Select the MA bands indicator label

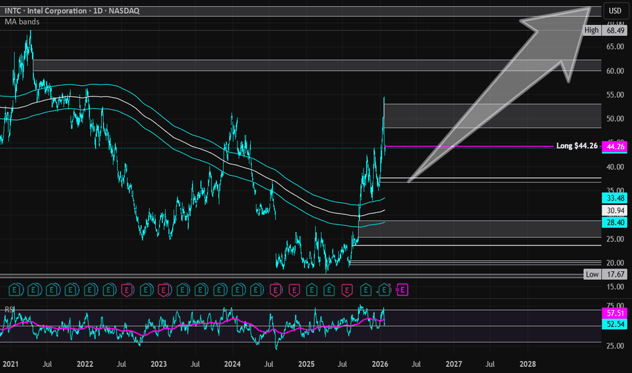point(22,22)
